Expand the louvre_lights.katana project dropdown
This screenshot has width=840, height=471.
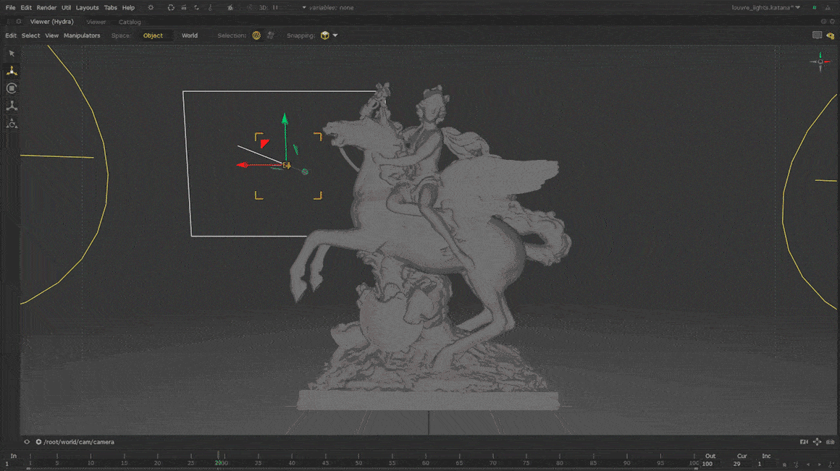click(798, 8)
